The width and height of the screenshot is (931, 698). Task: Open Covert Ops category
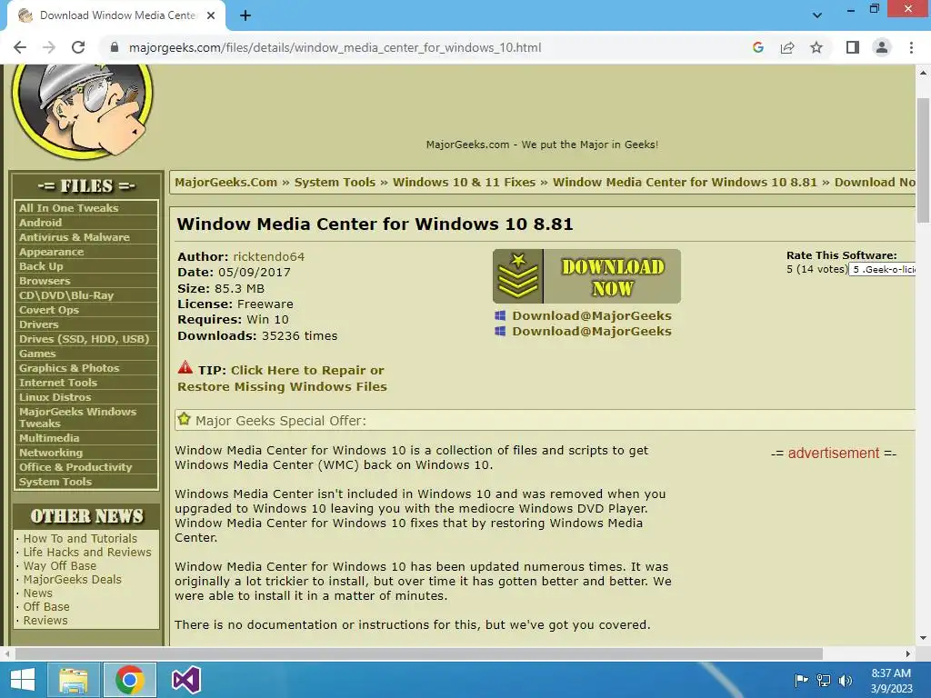point(49,310)
